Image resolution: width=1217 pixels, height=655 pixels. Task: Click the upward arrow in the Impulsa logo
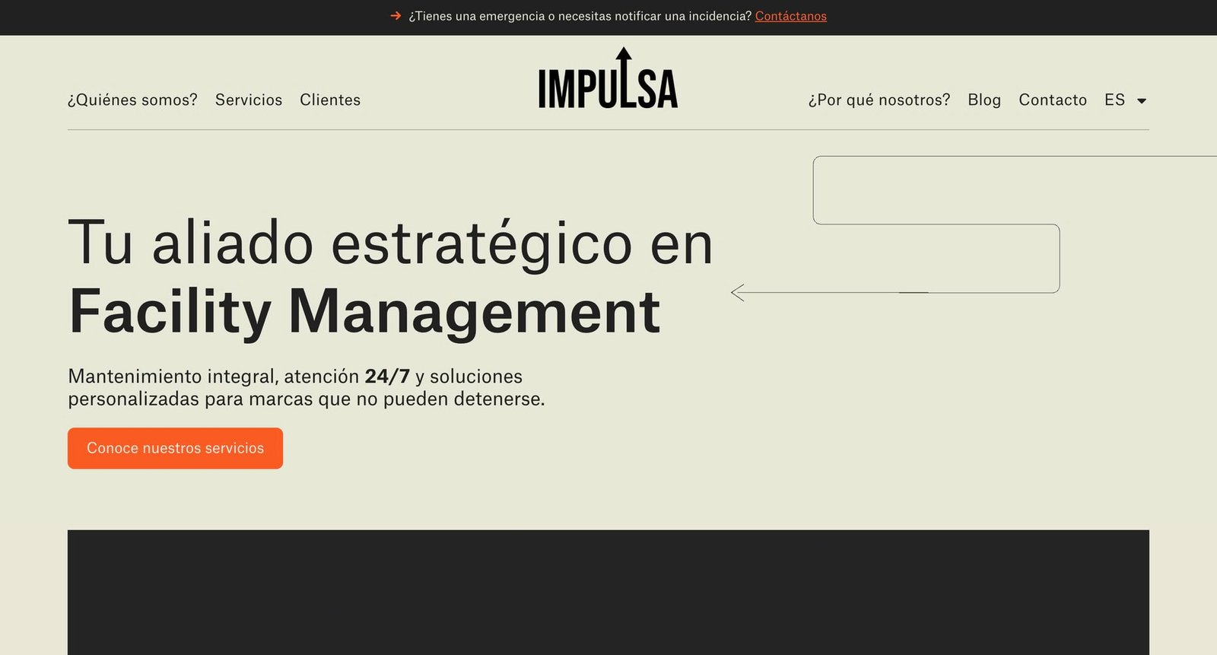624,56
